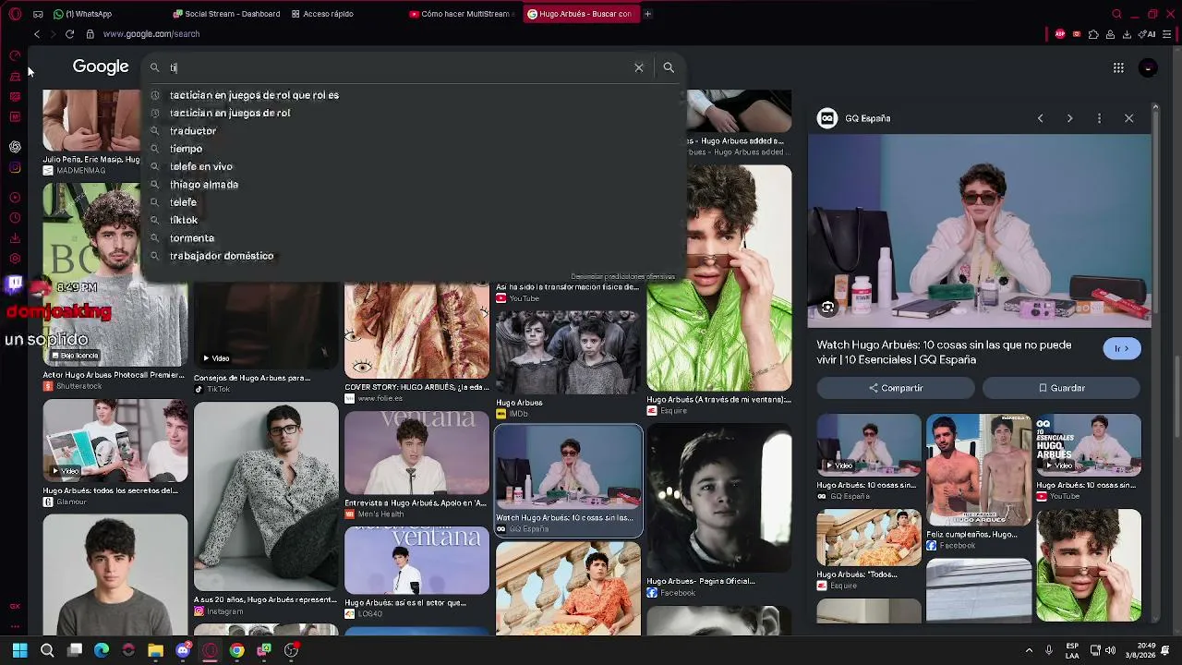1182x665 pixels.
Task: Open the Aria AI toolbar button
Action: [1149, 34]
